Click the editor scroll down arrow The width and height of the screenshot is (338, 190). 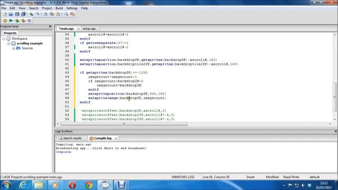[335, 119]
